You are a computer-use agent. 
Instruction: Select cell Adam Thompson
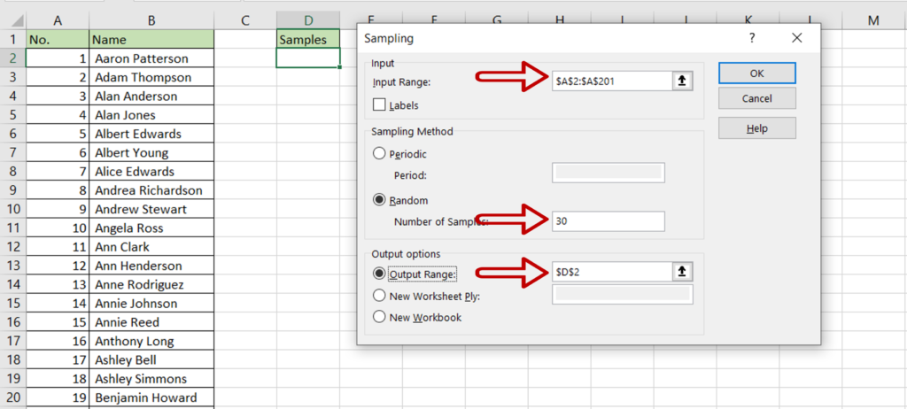pyautogui.click(x=151, y=77)
